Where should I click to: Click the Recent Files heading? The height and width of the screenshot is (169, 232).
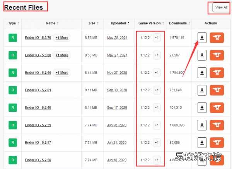(x=24, y=7)
